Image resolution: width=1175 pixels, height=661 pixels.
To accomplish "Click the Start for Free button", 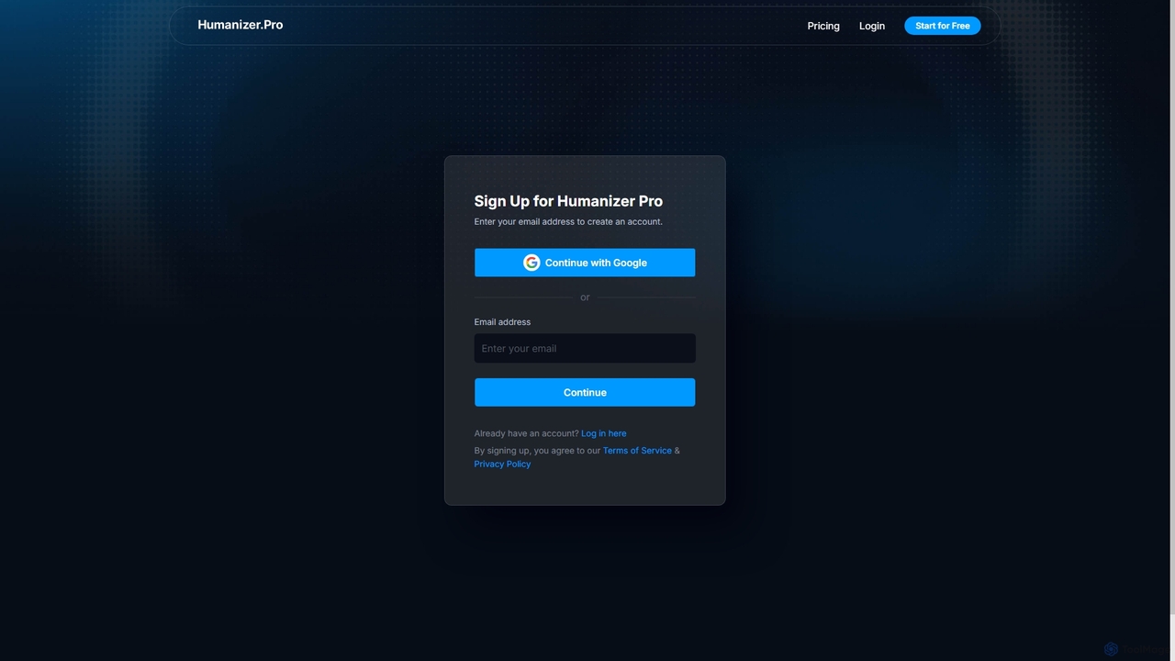I will 943,26.
